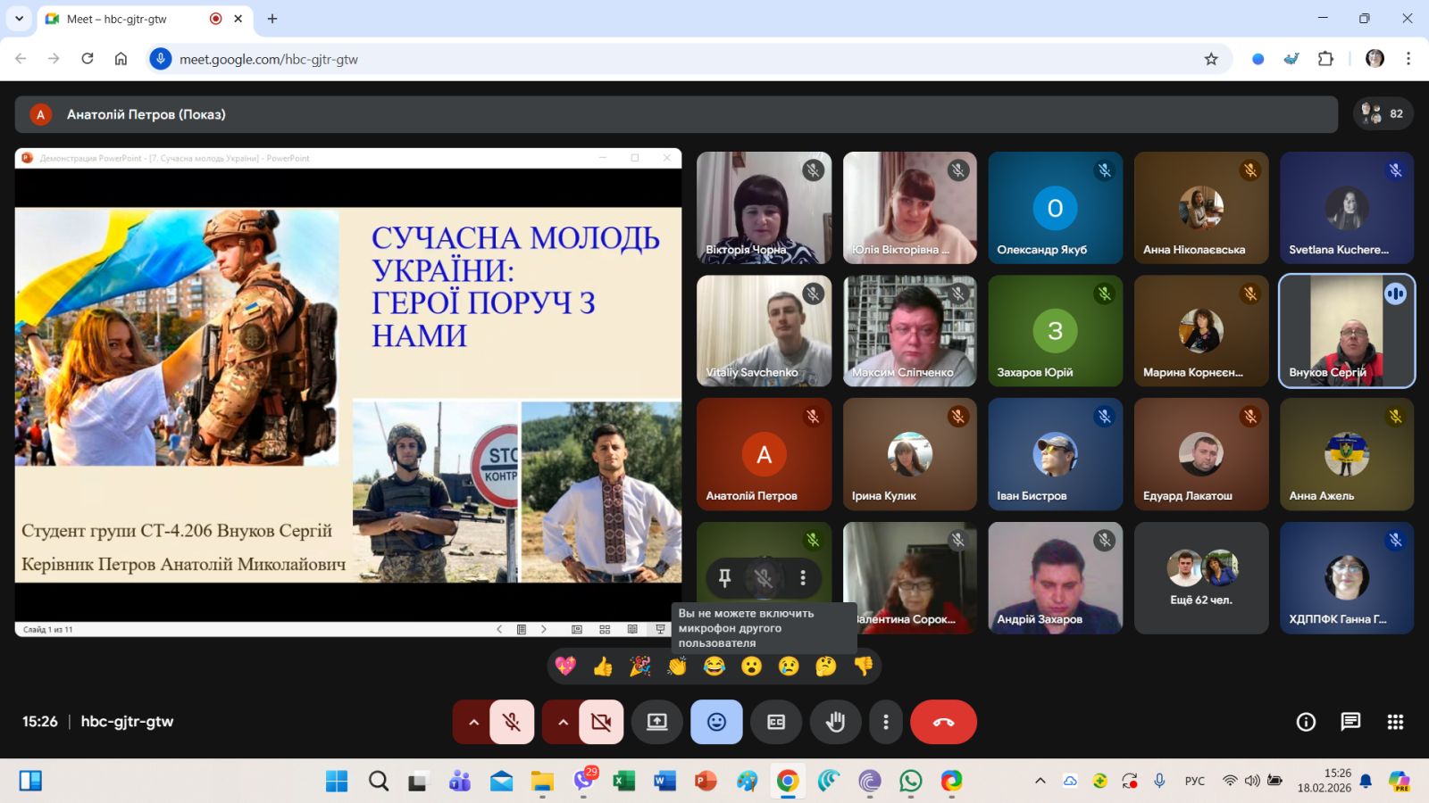1429x803 pixels.
Task: Expand the microphone audio settings arrow
Action: tap(473, 722)
